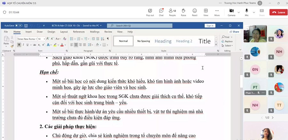Open the React emoji picker
Image resolution: width=288 pixels, height=140 pixels.
click(195, 12)
